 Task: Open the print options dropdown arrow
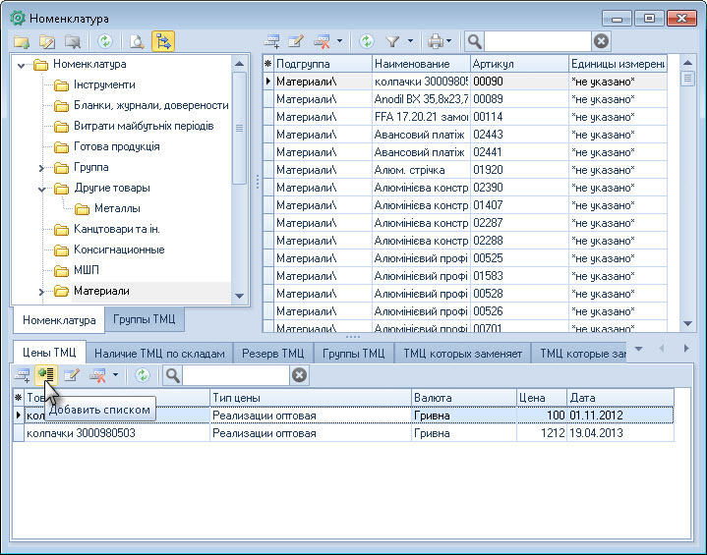coord(449,41)
